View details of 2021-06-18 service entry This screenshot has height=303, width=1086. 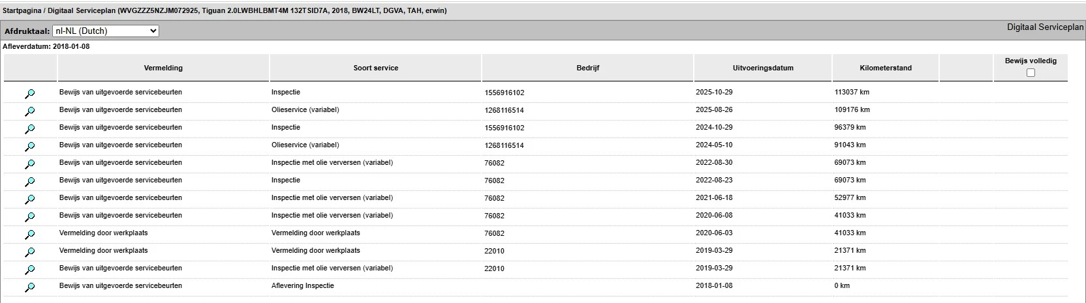click(30, 199)
